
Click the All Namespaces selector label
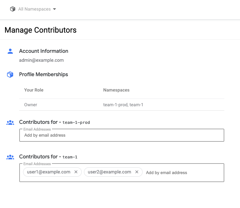coord(34,9)
